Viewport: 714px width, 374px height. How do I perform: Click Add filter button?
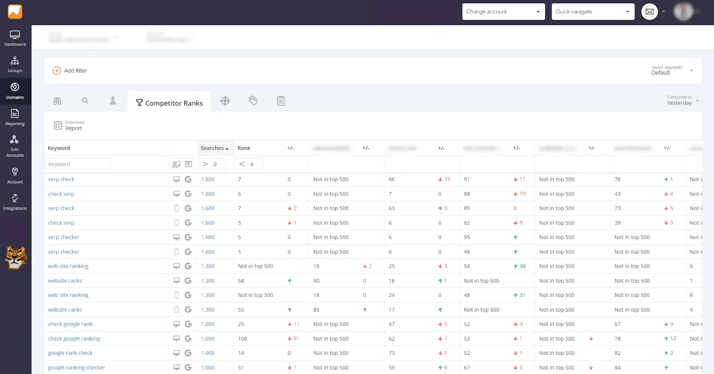(70, 71)
